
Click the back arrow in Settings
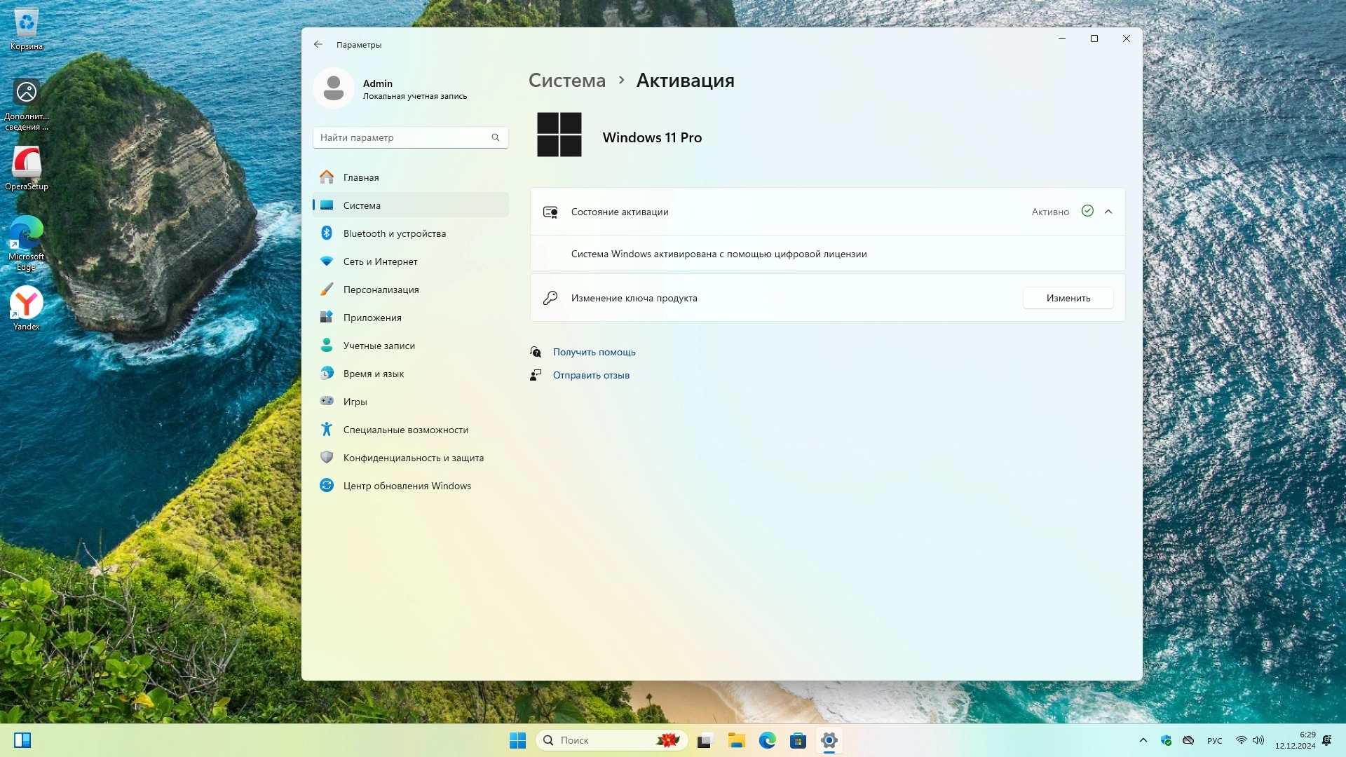(318, 44)
